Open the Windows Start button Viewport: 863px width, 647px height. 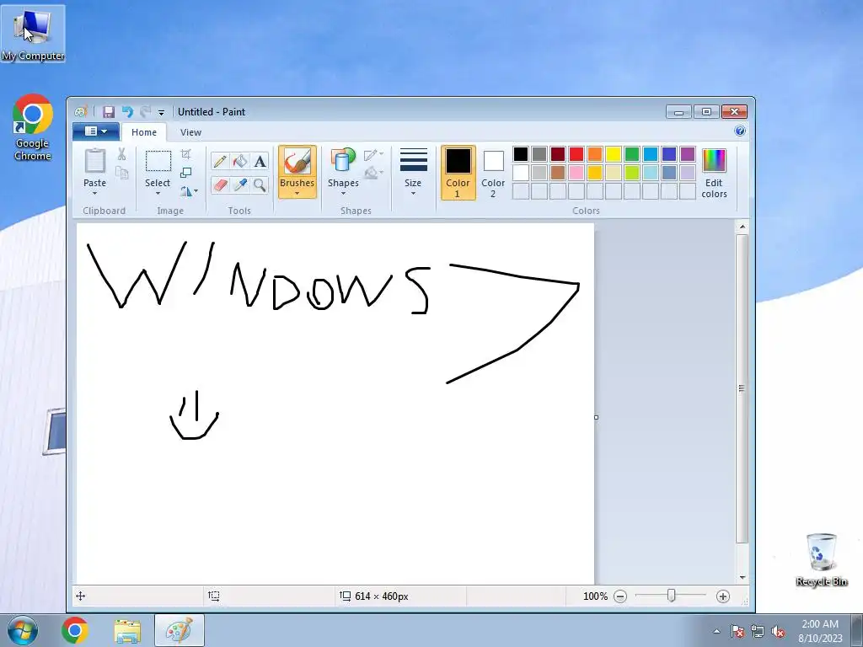click(23, 630)
